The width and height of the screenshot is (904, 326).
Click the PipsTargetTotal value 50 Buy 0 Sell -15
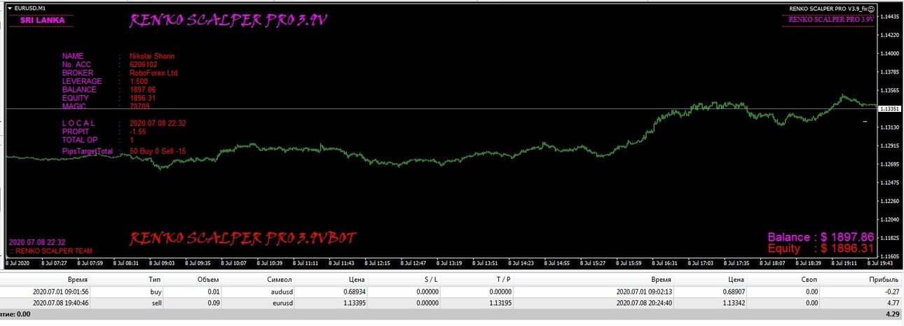pyautogui.click(x=158, y=151)
